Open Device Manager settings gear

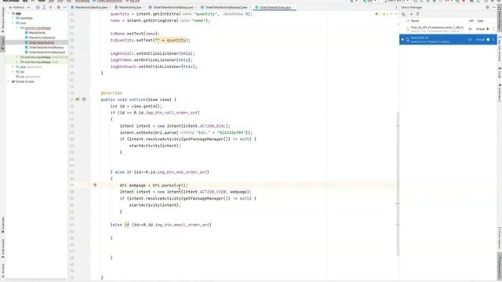pyautogui.click(x=487, y=7)
